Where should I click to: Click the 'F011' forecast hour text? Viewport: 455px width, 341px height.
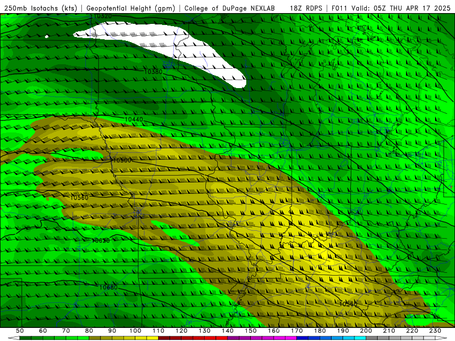[x=339, y=9]
